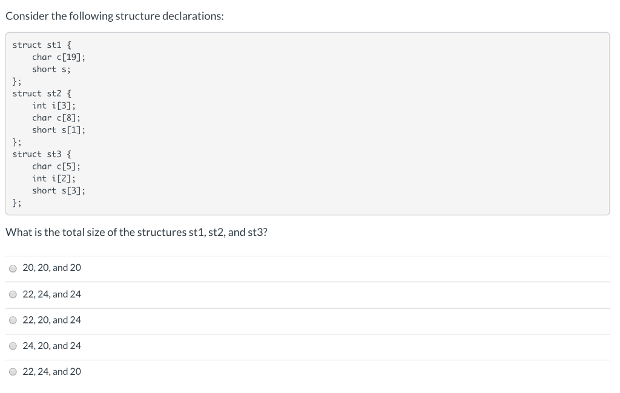The image size is (620, 393).
Task: Mark the 24, 20, and 24 radio button
Action: tap(13, 346)
